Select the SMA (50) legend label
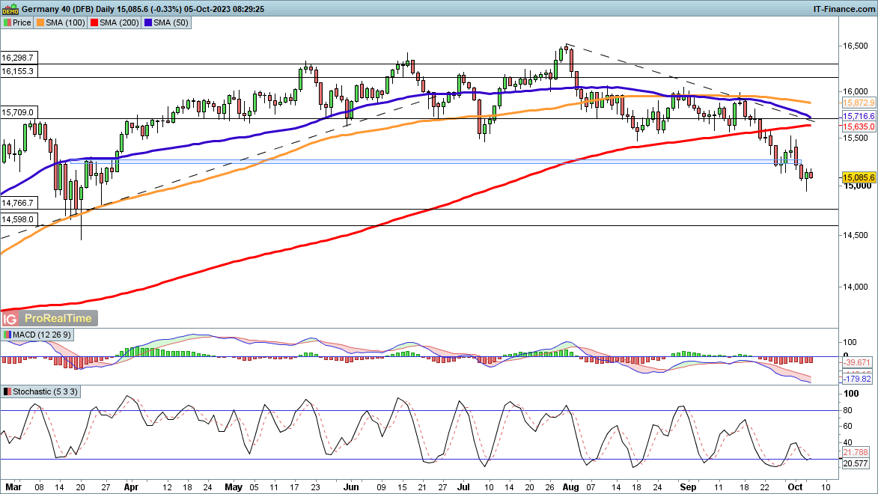878x494 pixels. [171, 23]
